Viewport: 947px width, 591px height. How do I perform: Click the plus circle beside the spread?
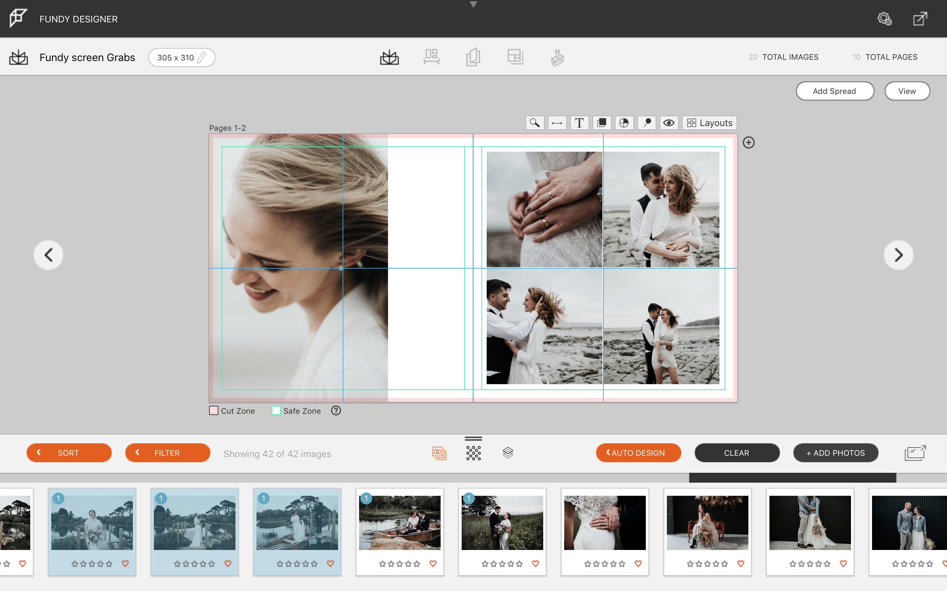[x=749, y=142]
